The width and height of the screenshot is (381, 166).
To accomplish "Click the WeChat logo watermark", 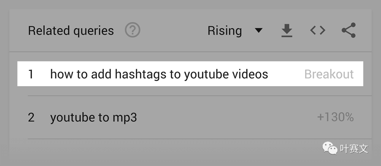I will [330, 148].
